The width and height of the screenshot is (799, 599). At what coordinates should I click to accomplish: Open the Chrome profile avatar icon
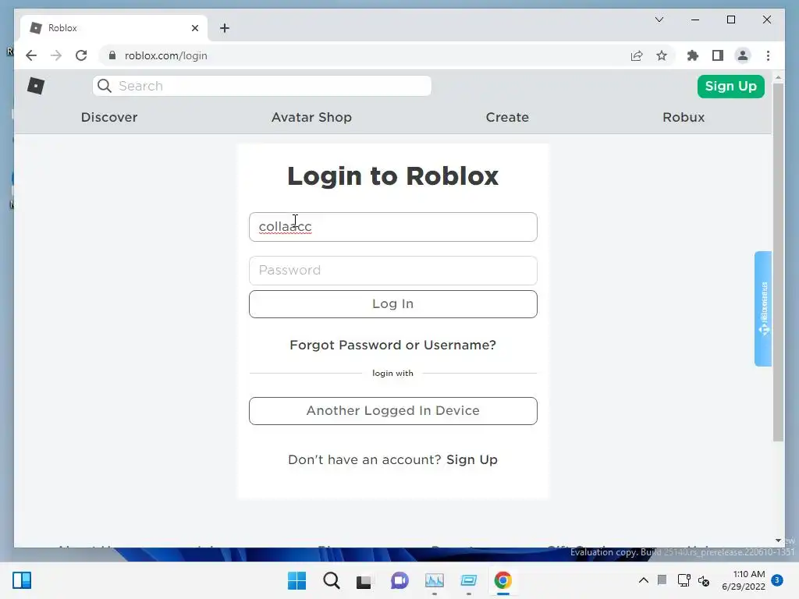point(743,55)
